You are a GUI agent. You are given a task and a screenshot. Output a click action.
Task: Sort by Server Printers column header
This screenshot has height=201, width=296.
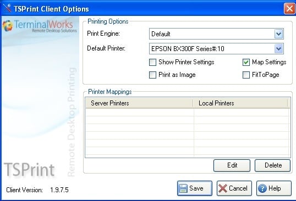tap(140, 103)
